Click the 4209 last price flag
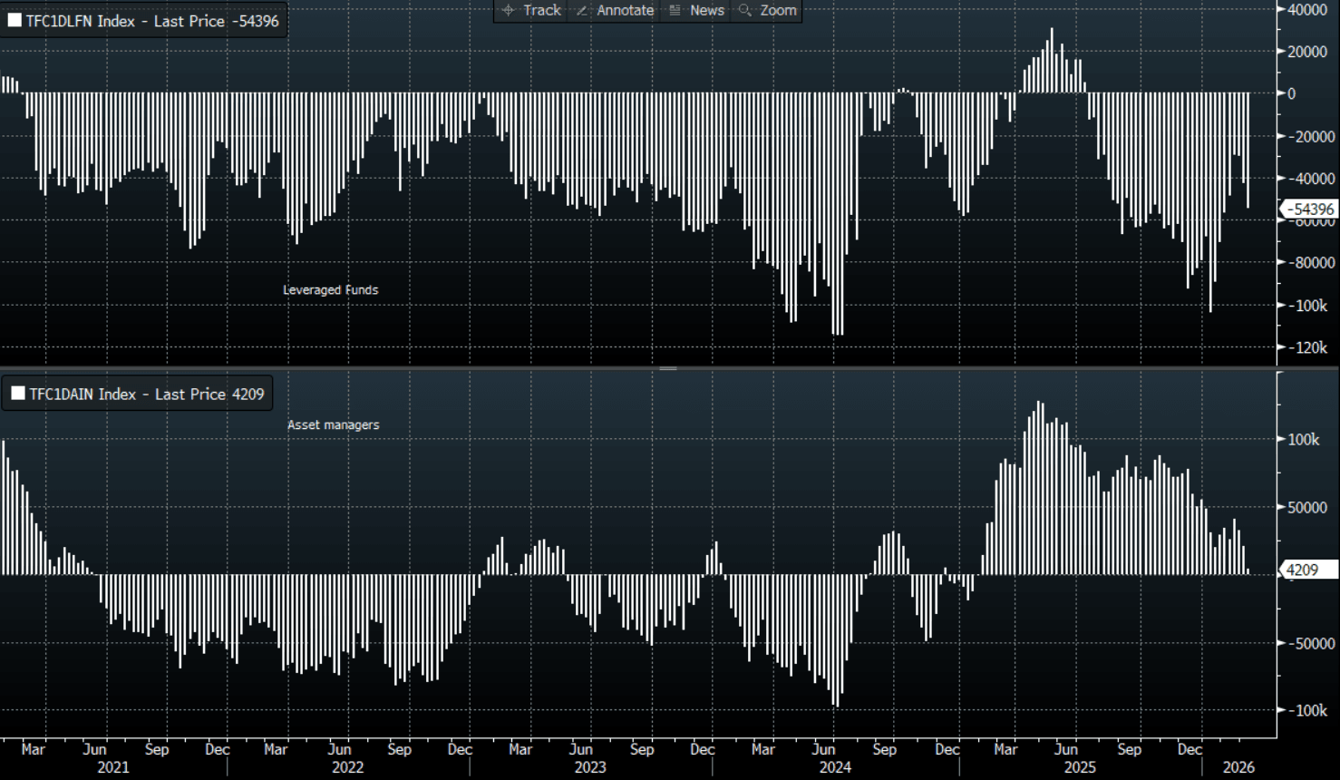1340x780 pixels. [x=1306, y=570]
